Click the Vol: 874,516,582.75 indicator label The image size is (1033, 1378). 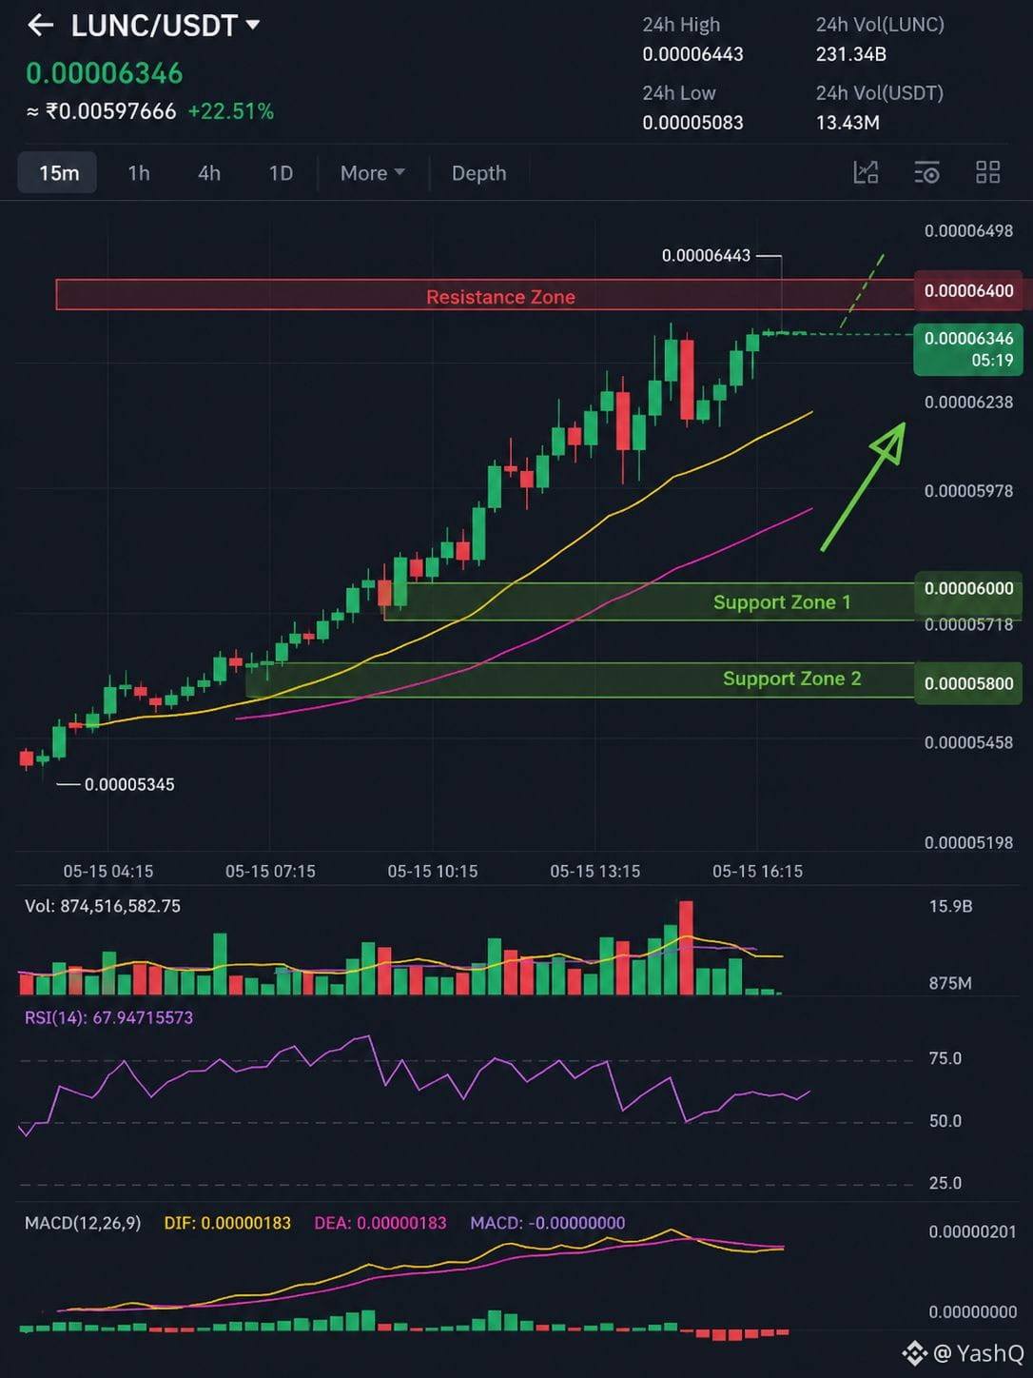point(103,906)
